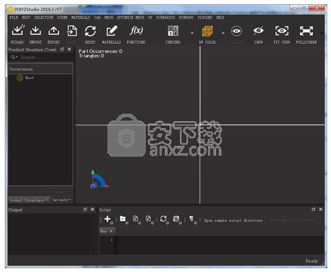Open the Windows menu

tap(186, 17)
